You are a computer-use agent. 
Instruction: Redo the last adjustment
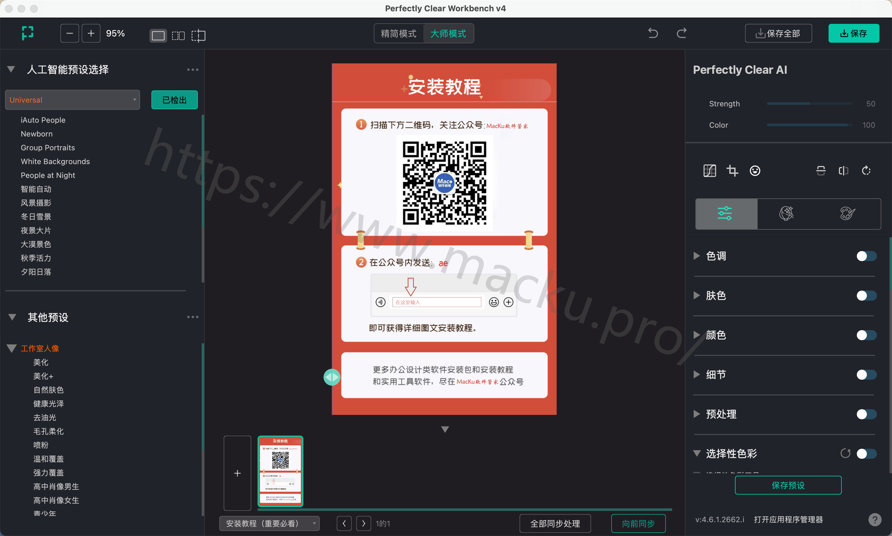pos(682,33)
